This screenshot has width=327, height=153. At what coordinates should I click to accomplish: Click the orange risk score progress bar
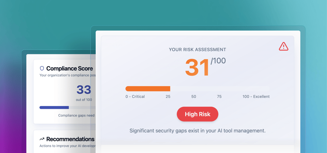pos(148,89)
